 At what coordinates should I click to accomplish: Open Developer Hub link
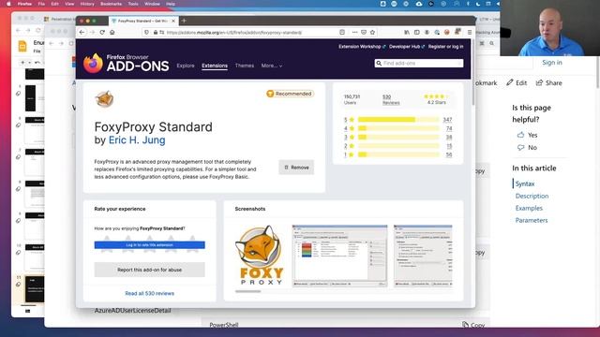(x=407, y=47)
